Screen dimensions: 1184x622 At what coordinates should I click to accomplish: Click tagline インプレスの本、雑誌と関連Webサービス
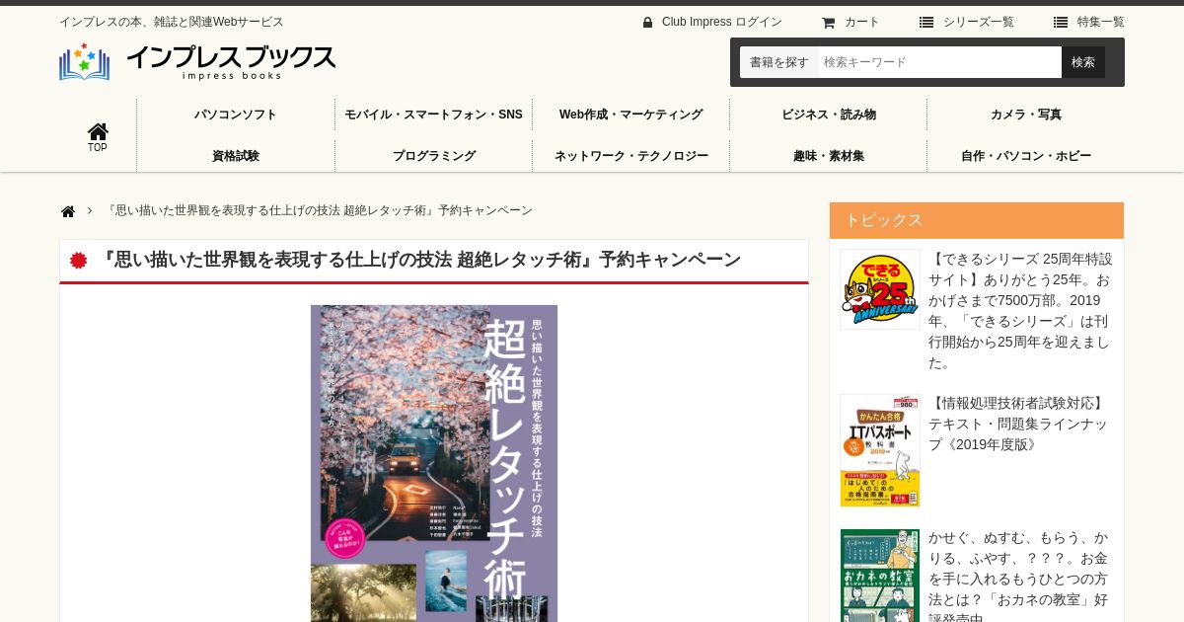point(172,22)
